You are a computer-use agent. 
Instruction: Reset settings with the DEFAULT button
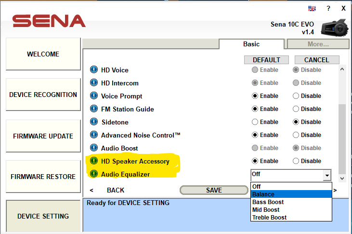pos(266,60)
